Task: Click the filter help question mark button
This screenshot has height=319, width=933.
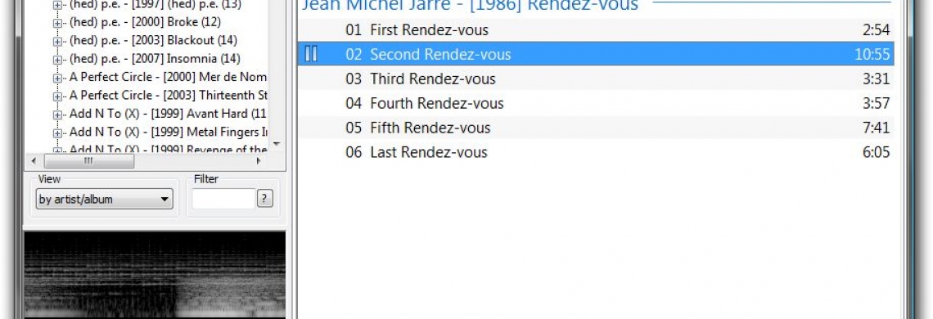Action: 265,199
